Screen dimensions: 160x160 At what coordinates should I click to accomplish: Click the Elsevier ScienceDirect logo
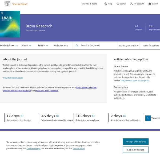[16, 4]
